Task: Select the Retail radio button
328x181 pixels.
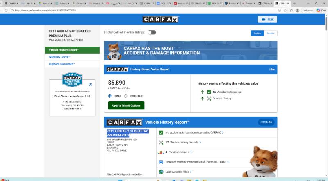Action: point(110,96)
